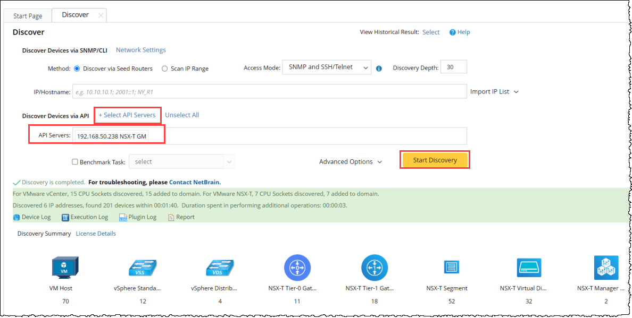Click the NSX-T Segment icon
Screen dimensions: 632x318
pos(451,267)
